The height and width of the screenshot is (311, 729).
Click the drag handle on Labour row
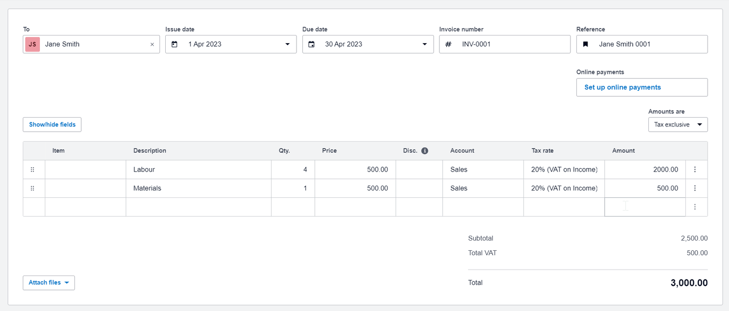coord(33,170)
